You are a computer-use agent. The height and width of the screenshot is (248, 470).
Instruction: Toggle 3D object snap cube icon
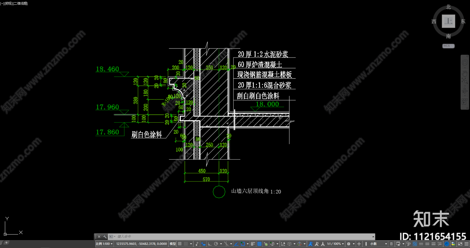pyautogui.click(x=272, y=244)
